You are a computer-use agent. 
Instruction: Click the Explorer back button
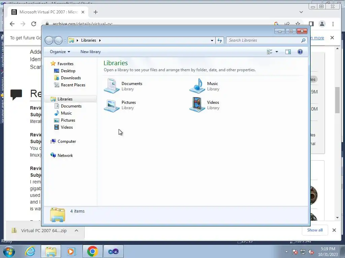point(49,40)
